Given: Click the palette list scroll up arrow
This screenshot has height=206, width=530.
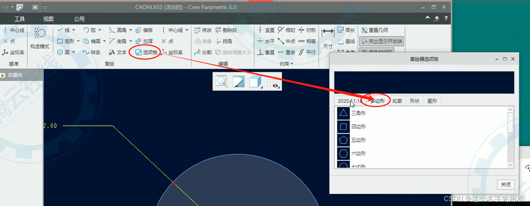Looking at the screenshot, I should pyautogui.click(x=510, y=109).
